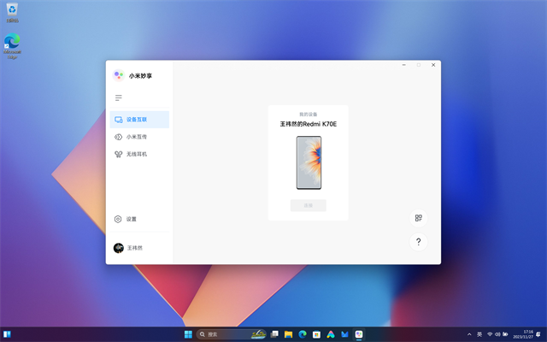The width and height of the screenshot is (547, 342).
Task: Open the widgets button at the taskbar's left
Action: coord(7,334)
